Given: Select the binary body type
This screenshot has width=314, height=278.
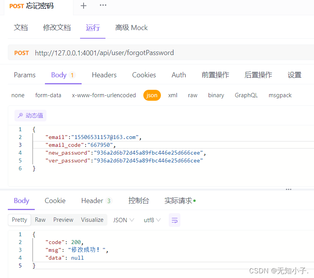Looking at the screenshot, I should coord(216,95).
